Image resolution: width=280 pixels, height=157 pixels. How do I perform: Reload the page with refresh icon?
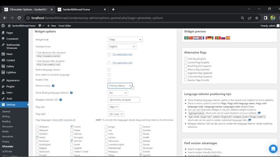tap(19, 18)
